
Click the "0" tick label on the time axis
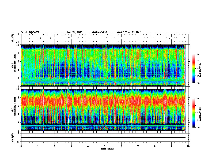pyautogui.click(x=21, y=146)
